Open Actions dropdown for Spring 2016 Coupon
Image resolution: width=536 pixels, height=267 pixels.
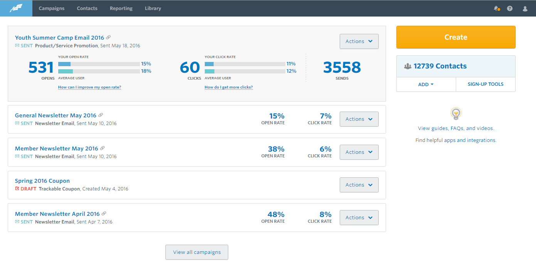pyautogui.click(x=359, y=185)
